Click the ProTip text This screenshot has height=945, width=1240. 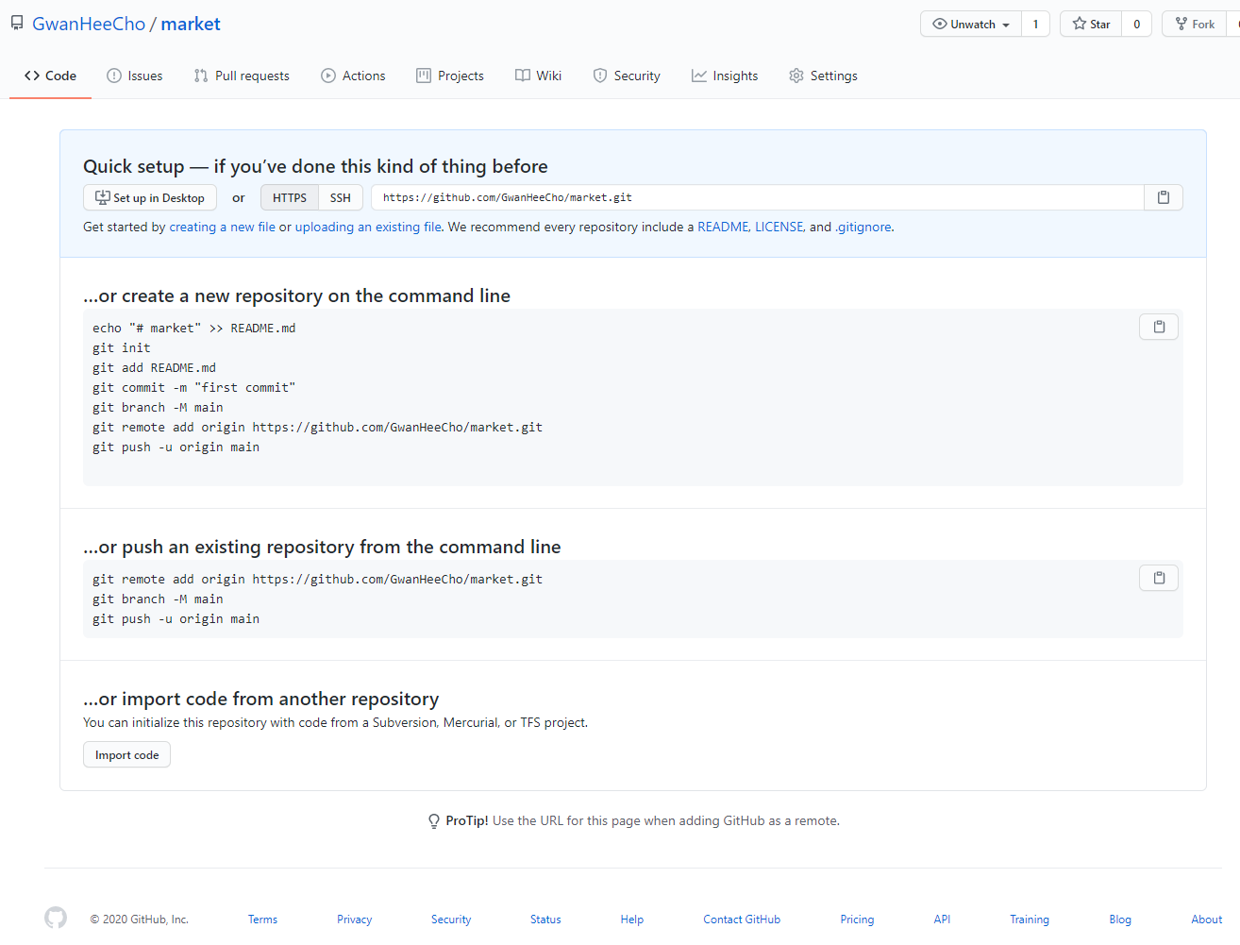tap(642, 820)
